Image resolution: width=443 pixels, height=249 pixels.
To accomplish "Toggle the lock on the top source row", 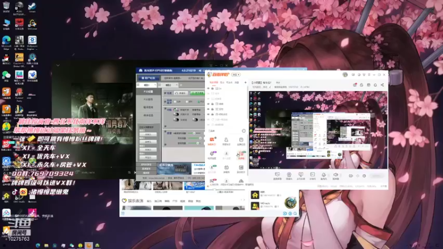I will point(213,89).
